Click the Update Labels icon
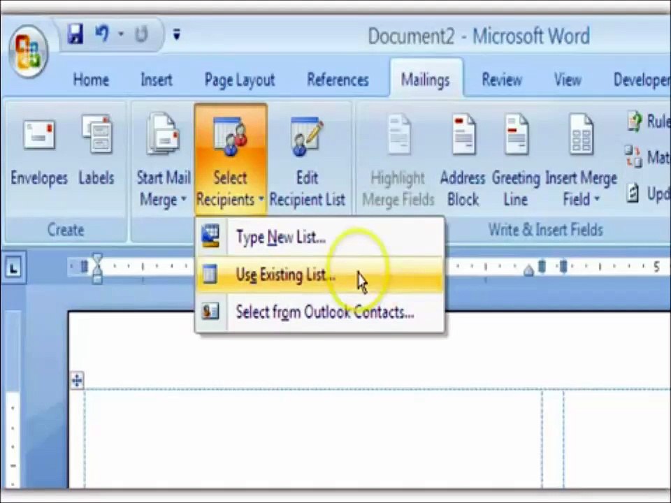The width and height of the screenshot is (671, 503). click(x=633, y=194)
